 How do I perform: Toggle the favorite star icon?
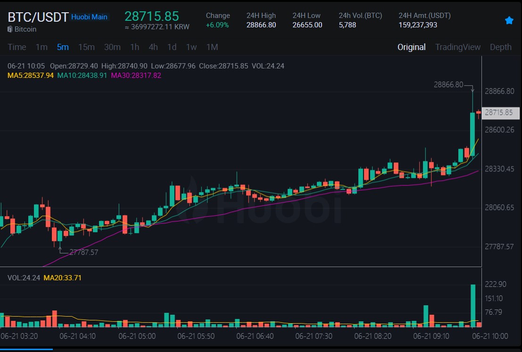point(509,21)
